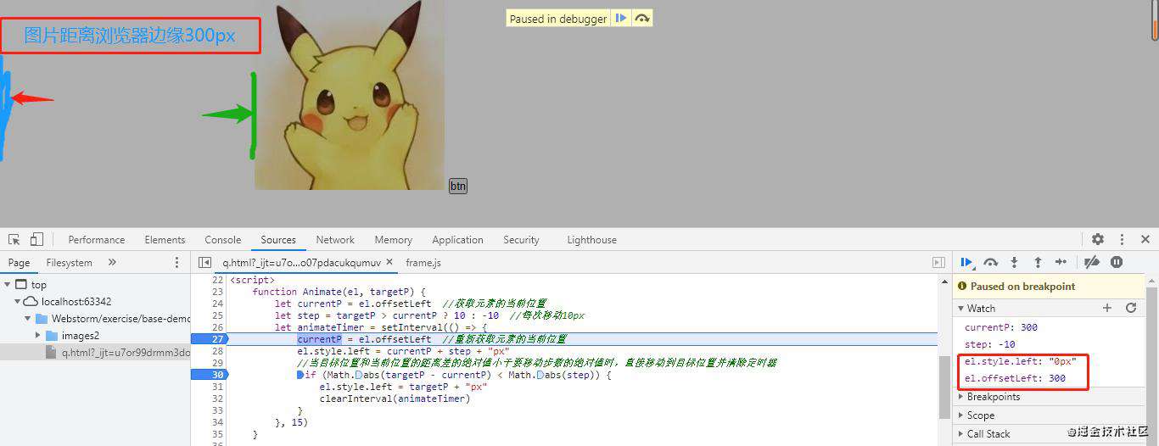The width and height of the screenshot is (1159, 446).
Task: Add breakpoint at line number 32
Action: [x=217, y=399]
